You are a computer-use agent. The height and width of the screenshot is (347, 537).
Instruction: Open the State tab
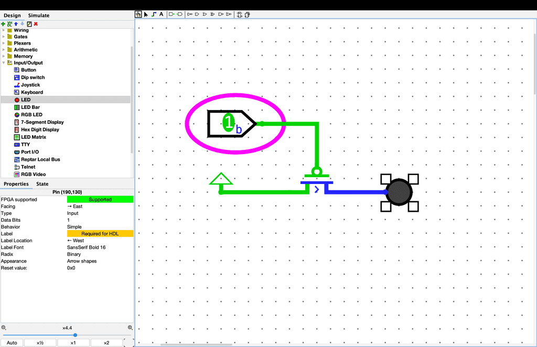(42, 184)
